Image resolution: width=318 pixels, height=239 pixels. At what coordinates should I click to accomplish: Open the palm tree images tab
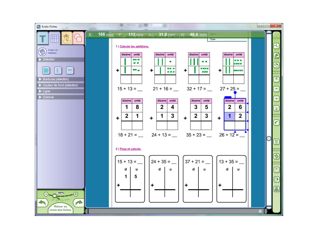pyautogui.click(x=66, y=38)
